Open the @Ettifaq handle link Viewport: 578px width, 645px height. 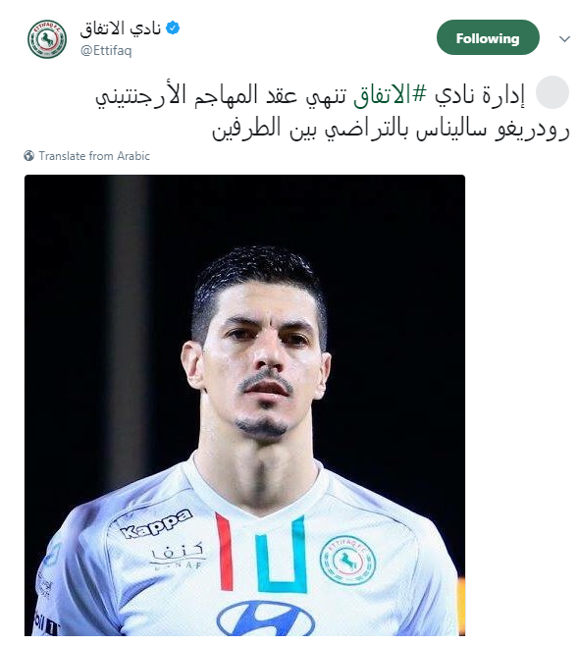click(106, 51)
